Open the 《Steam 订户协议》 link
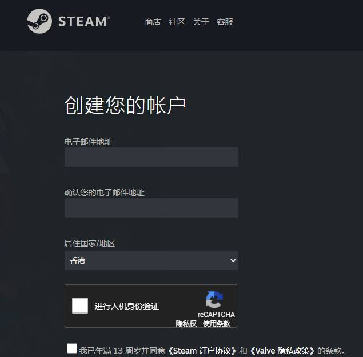Viewport: 363px width, 357px height. [x=202, y=351]
